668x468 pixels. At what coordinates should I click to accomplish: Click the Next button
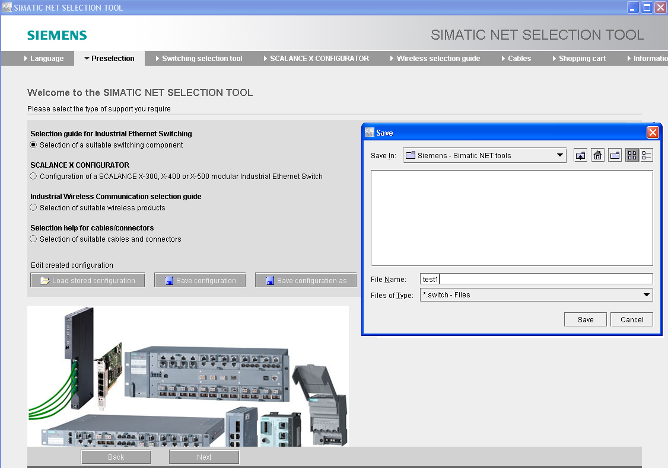[x=204, y=457]
